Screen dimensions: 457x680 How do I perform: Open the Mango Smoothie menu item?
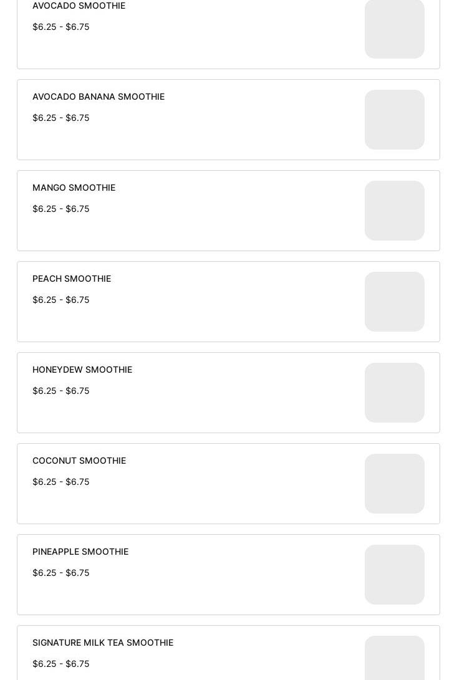(x=74, y=188)
